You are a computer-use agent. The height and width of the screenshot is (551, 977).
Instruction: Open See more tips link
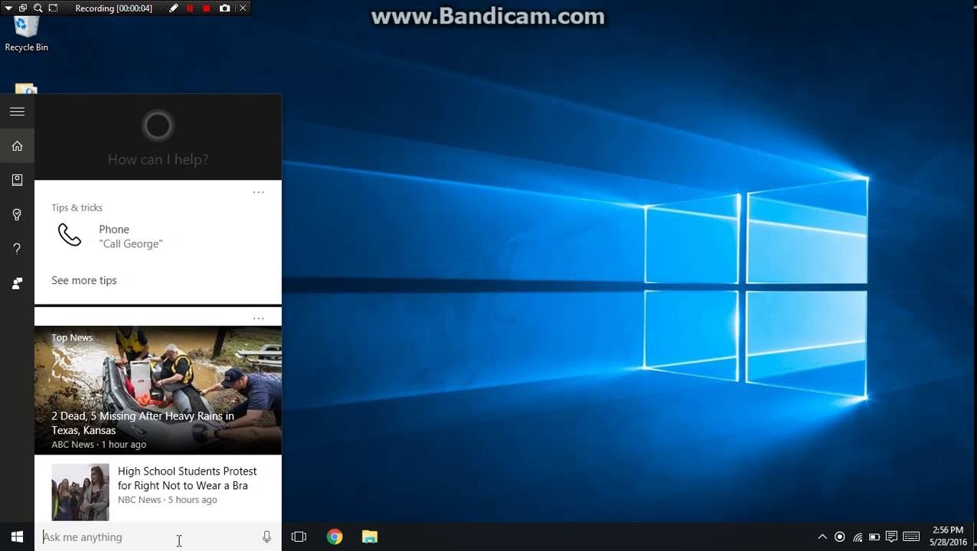(x=84, y=281)
